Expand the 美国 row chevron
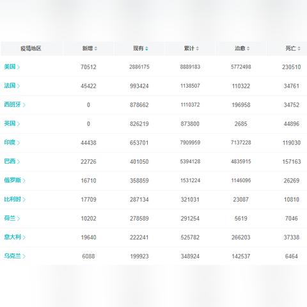The height and width of the screenshot is (307, 307). click(19, 67)
